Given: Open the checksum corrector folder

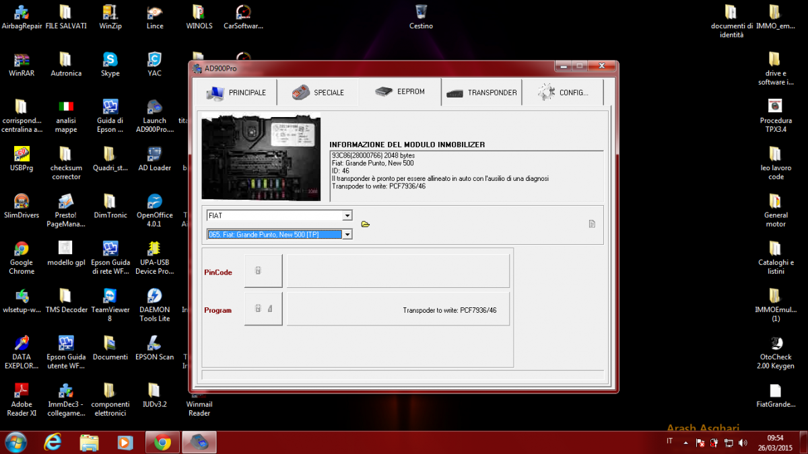Looking at the screenshot, I should 65,163.
